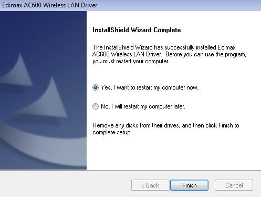Viewport: 261px width, 197px height.
Task: Click the 'you must restart your computer' line
Action: [131, 61]
